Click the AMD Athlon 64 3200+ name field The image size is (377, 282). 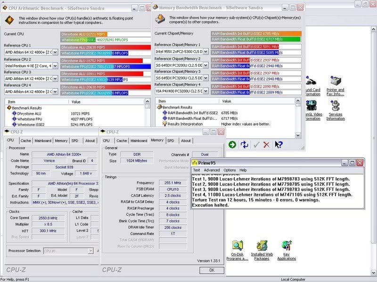point(64,155)
